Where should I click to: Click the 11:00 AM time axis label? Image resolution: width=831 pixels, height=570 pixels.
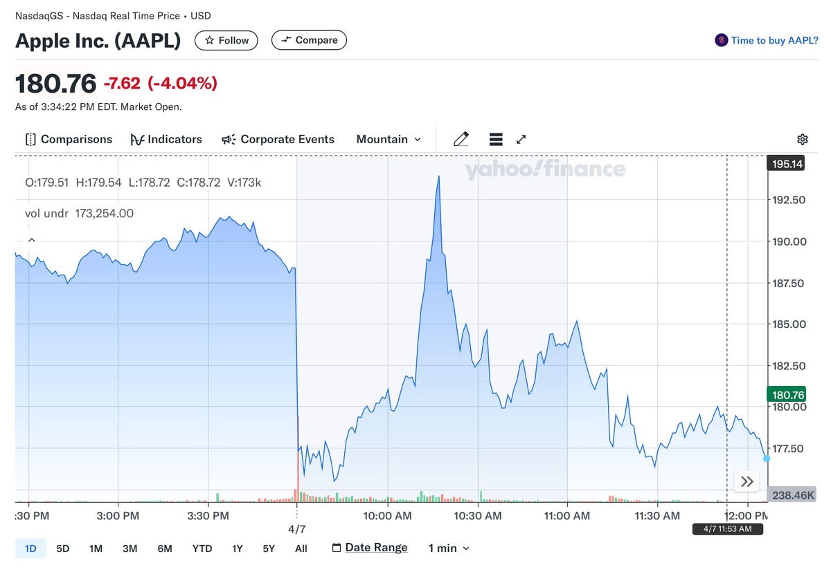pos(567,516)
